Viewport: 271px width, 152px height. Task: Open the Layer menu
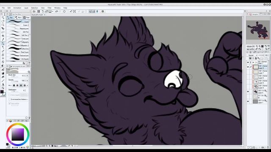pyautogui.click(x=26, y=8)
